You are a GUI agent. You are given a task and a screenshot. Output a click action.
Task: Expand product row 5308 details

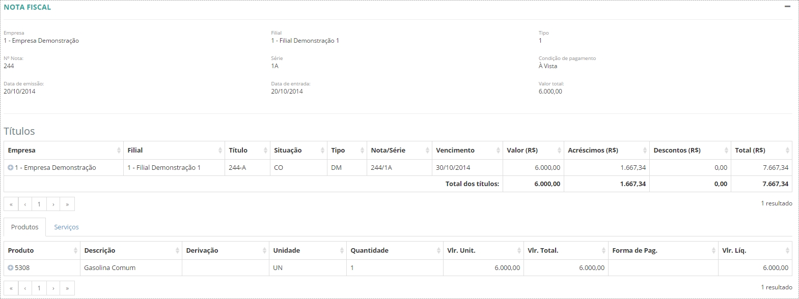point(11,268)
